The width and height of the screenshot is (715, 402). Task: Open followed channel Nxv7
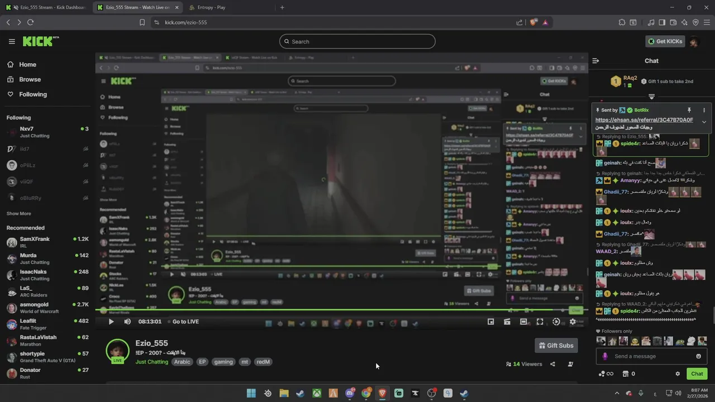click(x=47, y=132)
